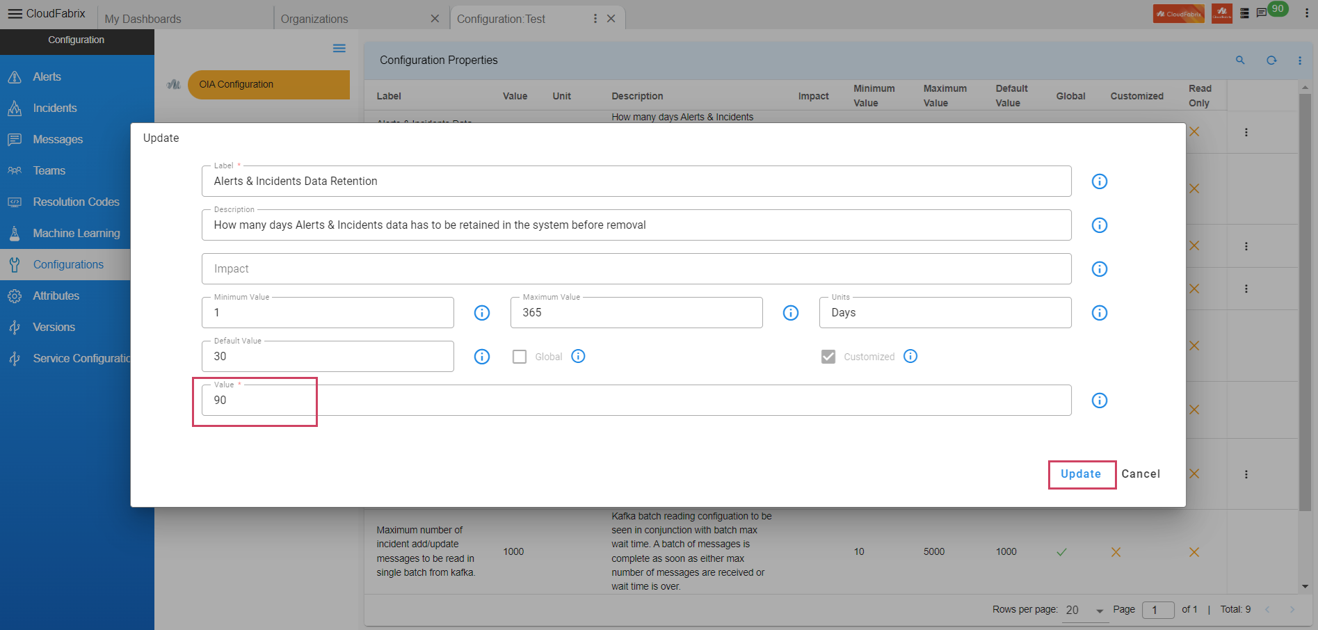
Task: Click the refresh icon in Configuration Properties
Action: pyautogui.click(x=1271, y=60)
